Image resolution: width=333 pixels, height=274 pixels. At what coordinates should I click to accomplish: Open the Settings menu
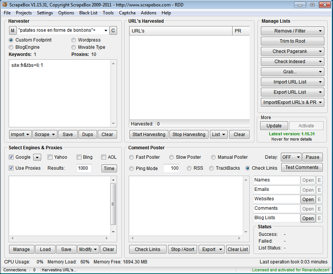point(45,13)
